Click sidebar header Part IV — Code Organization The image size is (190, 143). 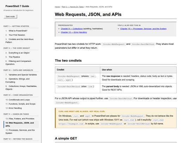18,95
